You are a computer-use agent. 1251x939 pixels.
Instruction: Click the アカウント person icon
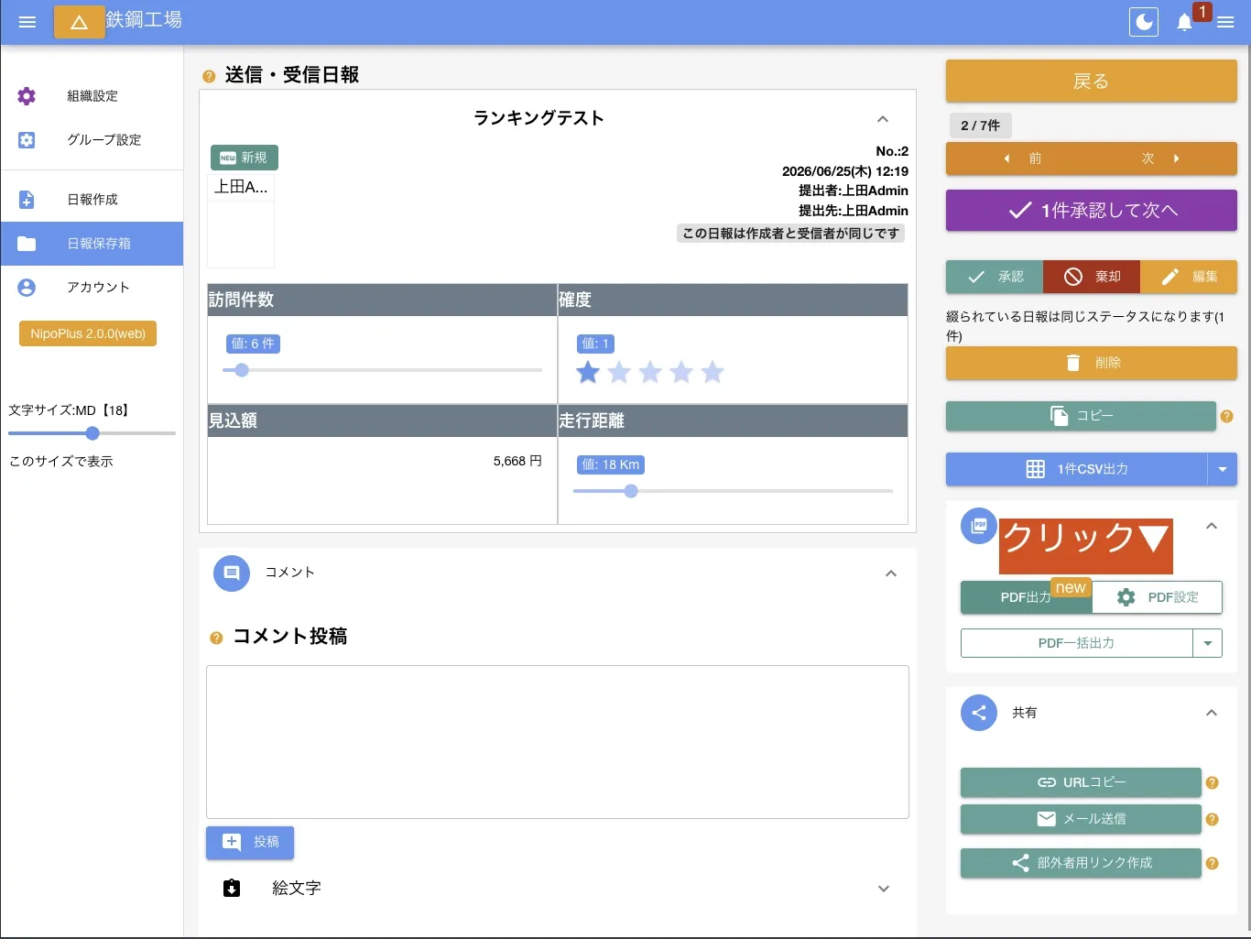coord(27,288)
